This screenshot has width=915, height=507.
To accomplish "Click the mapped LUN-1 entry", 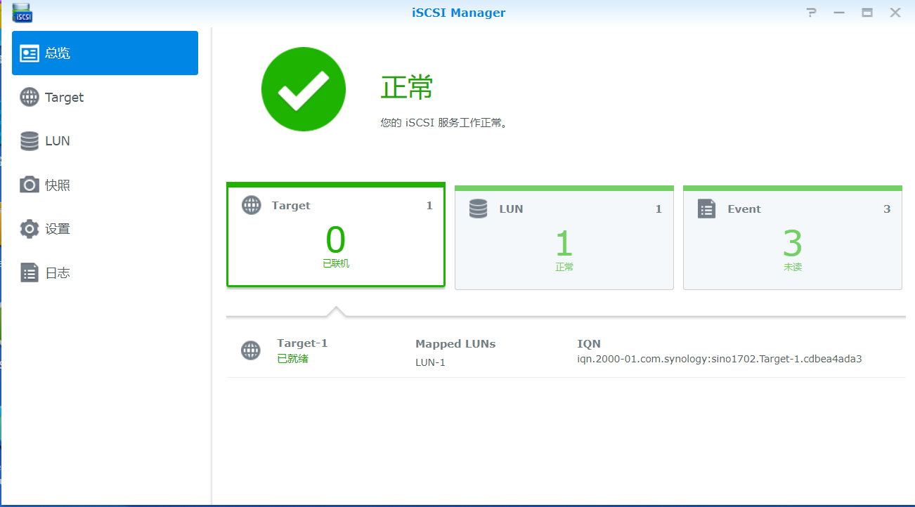I will (x=430, y=362).
